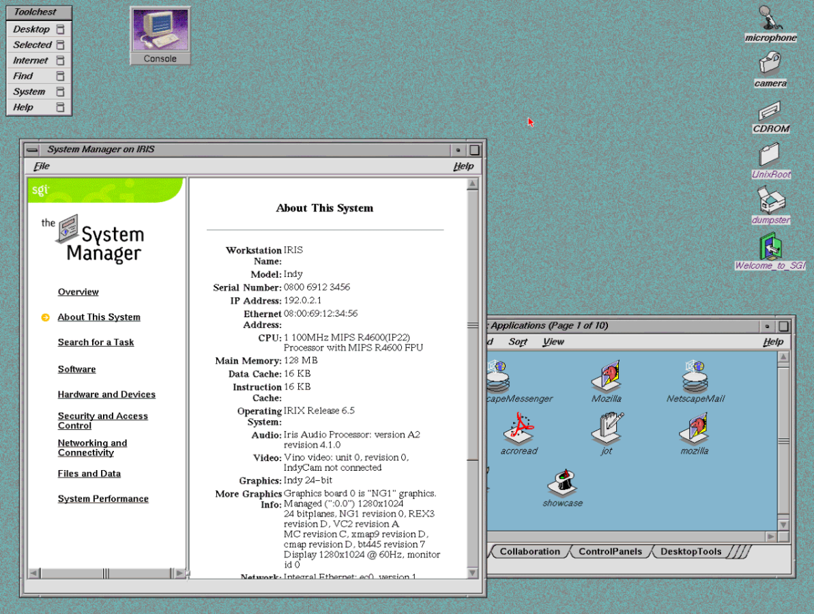Open the Software link
The width and height of the screenshot is (814, 614).
[77, 369]
